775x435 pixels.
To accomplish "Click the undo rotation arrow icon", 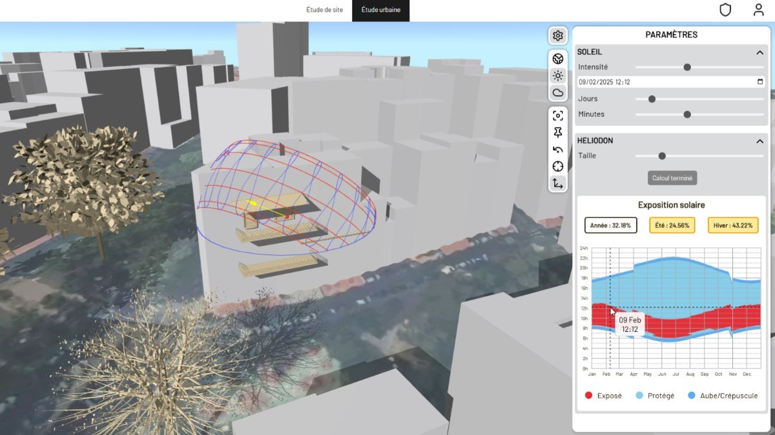I will point(558,150).
